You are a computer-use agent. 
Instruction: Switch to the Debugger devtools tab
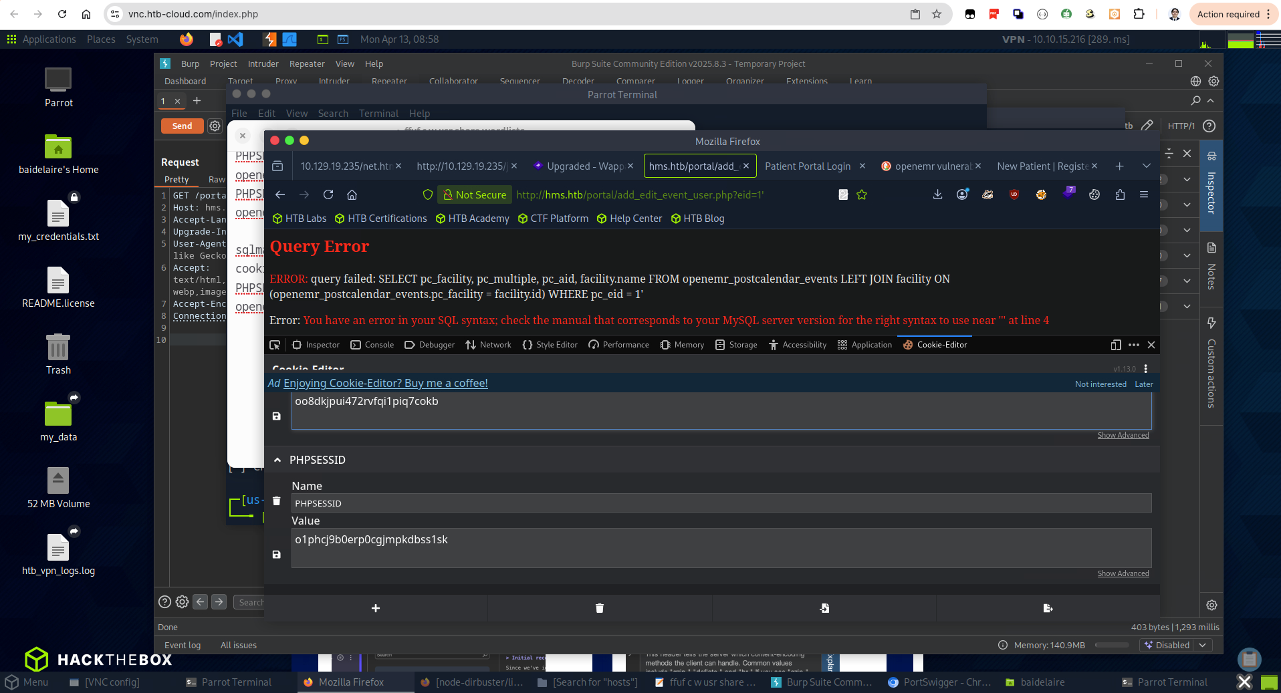pyautogui.click(x=430, y=345)
